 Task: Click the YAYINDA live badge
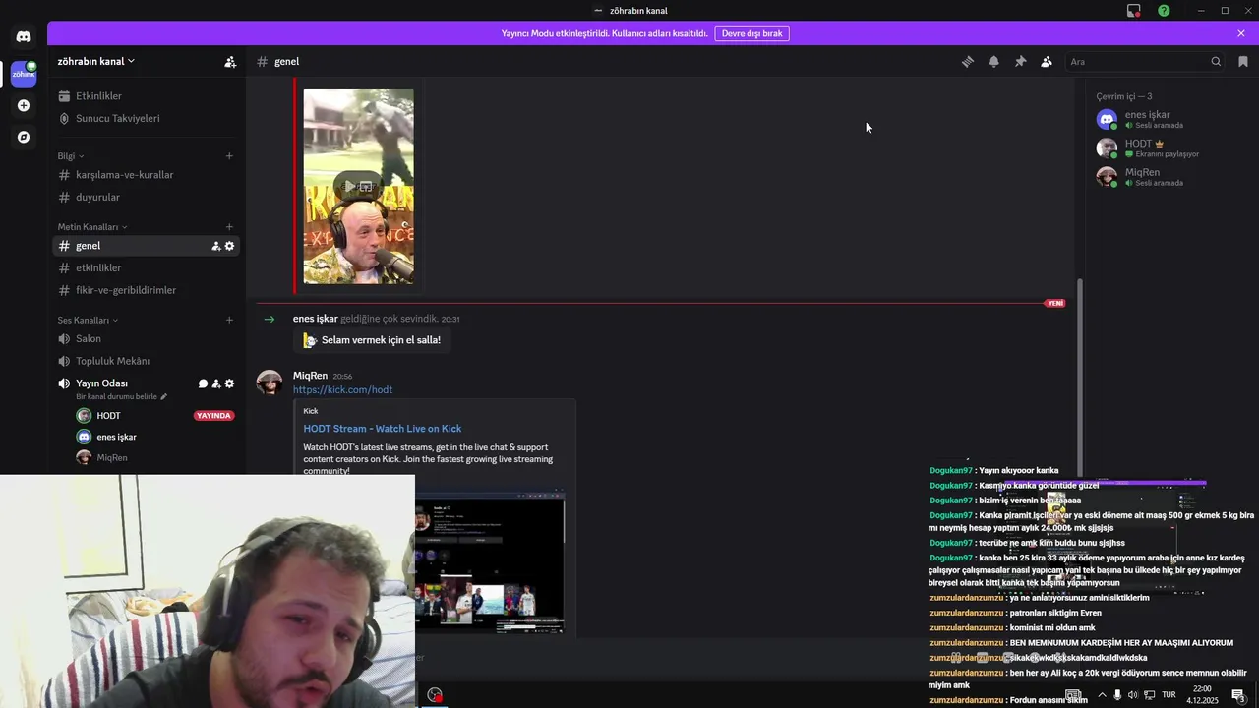(x=213, y=416)
